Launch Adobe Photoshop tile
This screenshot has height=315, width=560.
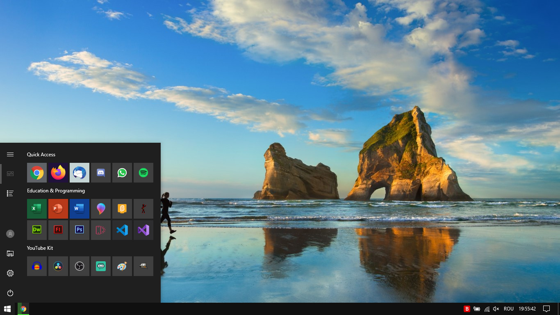point(80,230)
